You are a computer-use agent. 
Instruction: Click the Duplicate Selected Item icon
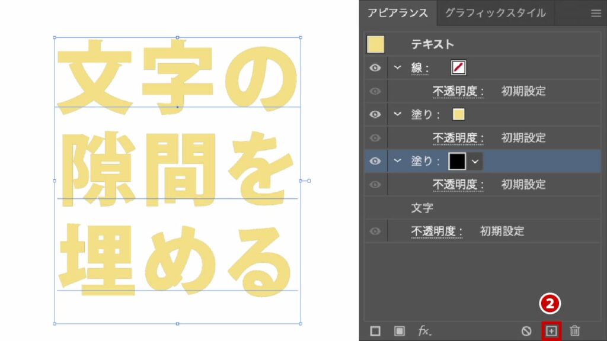click(x=551, y=331)
